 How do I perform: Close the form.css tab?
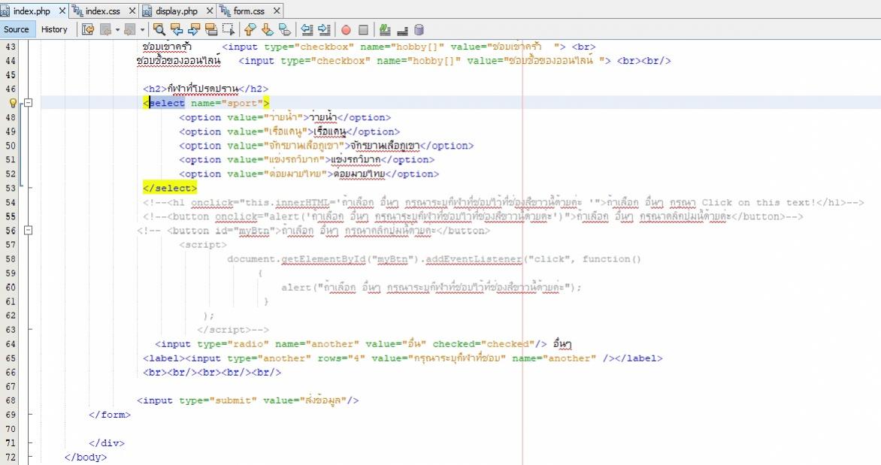pyautogui.click(x=277, y=11)
